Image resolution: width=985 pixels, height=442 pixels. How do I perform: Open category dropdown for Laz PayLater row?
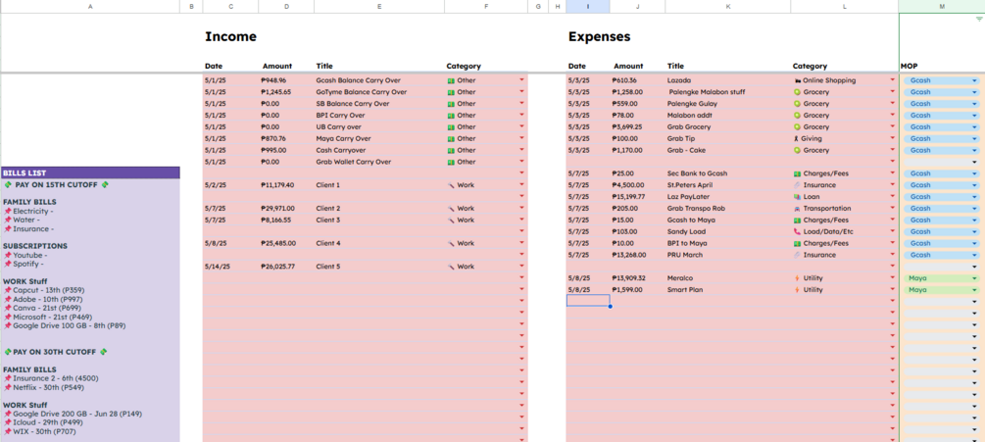click(x=893, y=197)
